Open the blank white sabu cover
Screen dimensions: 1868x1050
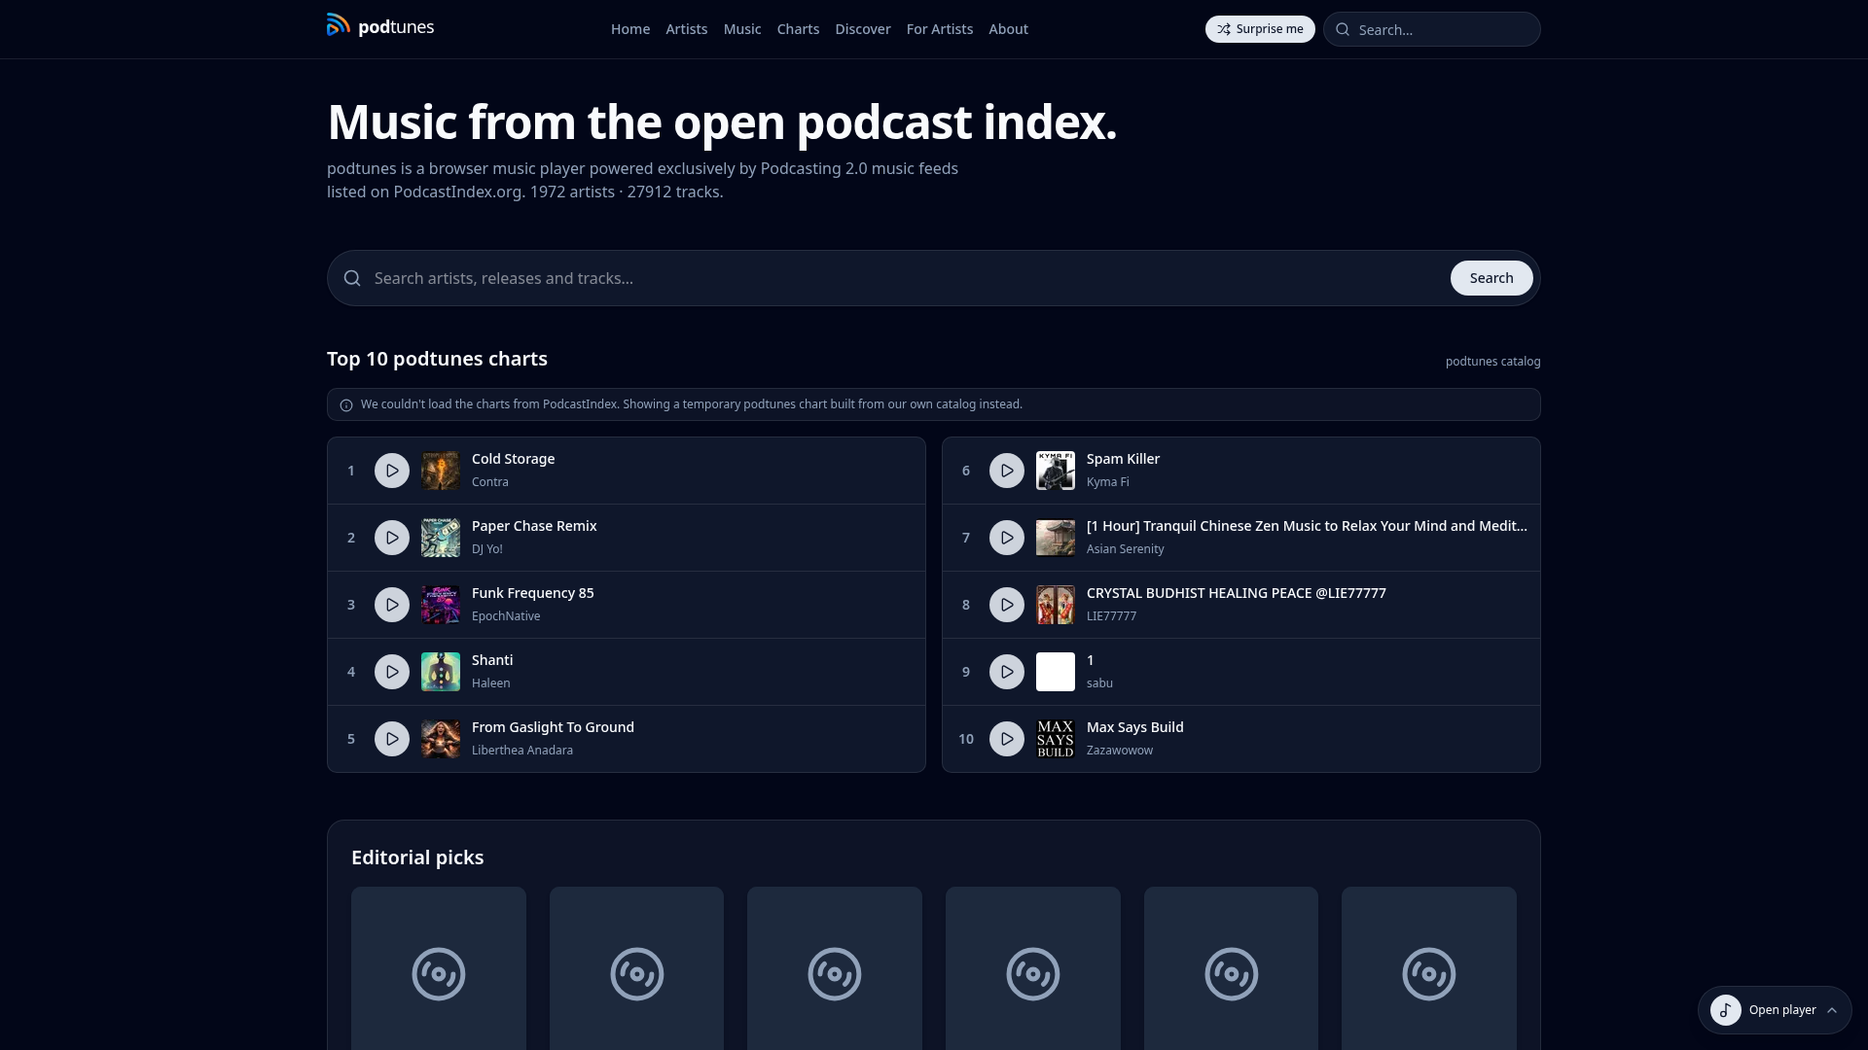pos(1056,672)
